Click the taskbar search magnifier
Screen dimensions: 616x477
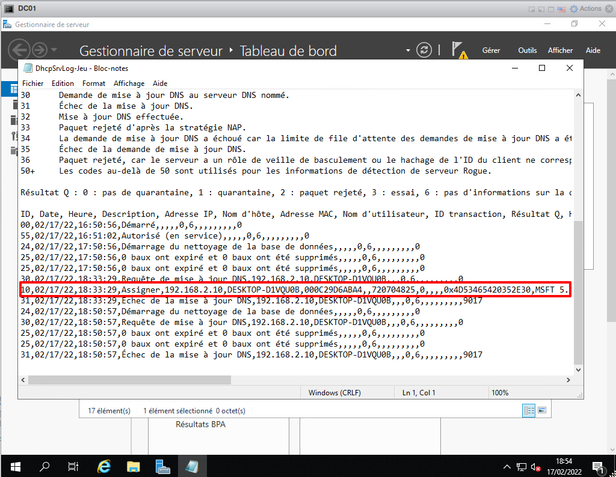(45, 466)
